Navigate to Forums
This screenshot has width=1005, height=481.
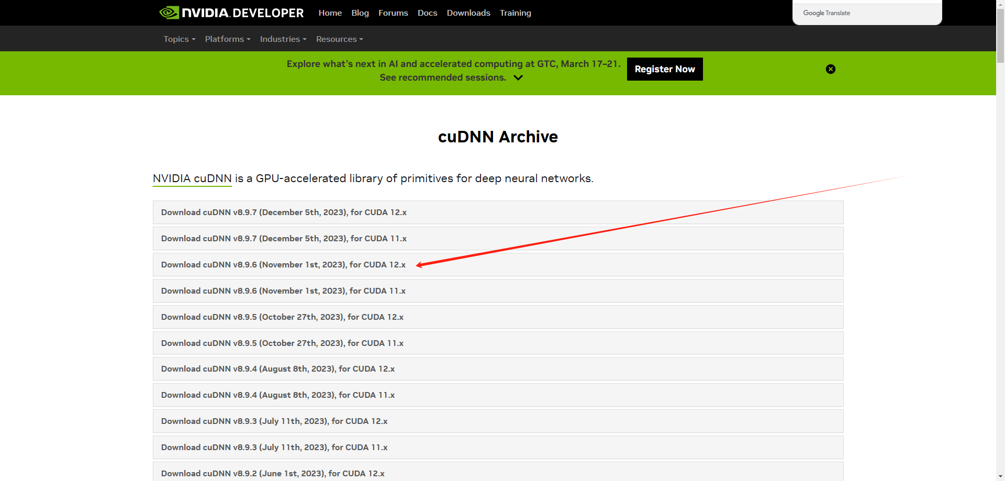[x=393, y=13]
